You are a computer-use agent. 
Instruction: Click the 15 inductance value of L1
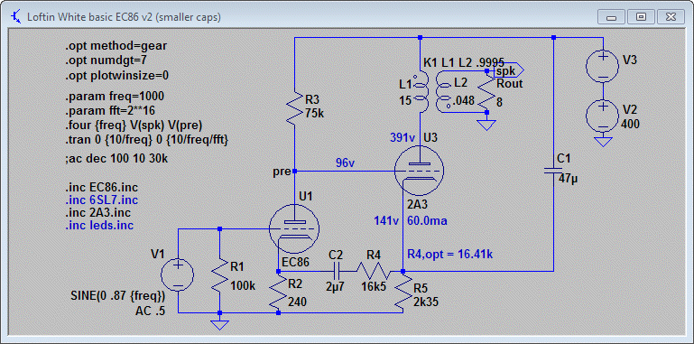pos(406,101)
